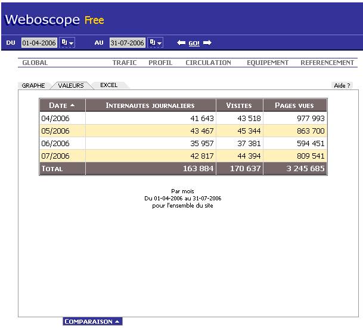Click the DU date field 01-04-2006
This screenshot has width=363, height=328.
click(x=39, y=43)
